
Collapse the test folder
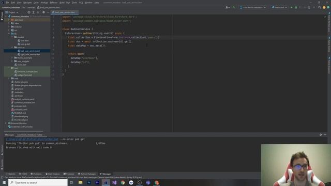pos(9,68)
